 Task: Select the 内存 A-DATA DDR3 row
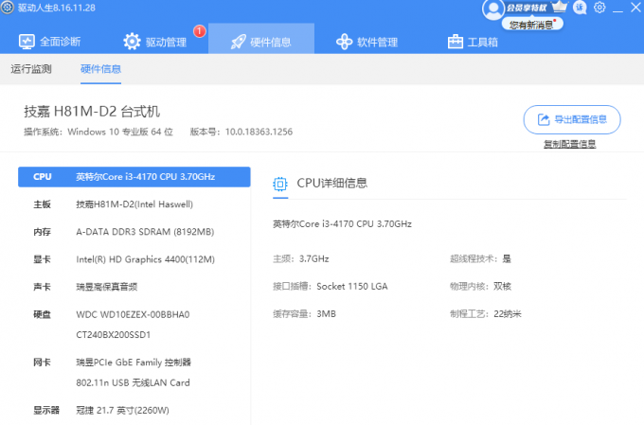tap(134, 232)
